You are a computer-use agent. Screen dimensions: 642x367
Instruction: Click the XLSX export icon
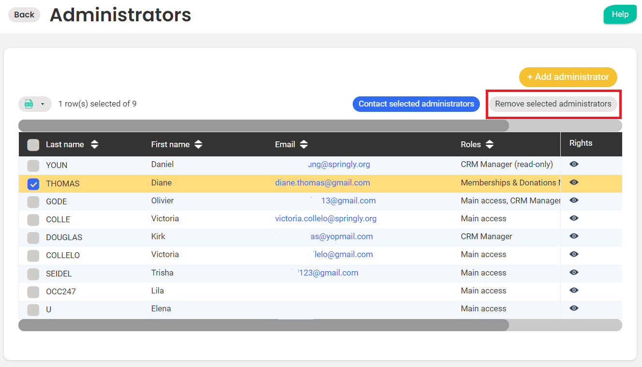[29, 104]
